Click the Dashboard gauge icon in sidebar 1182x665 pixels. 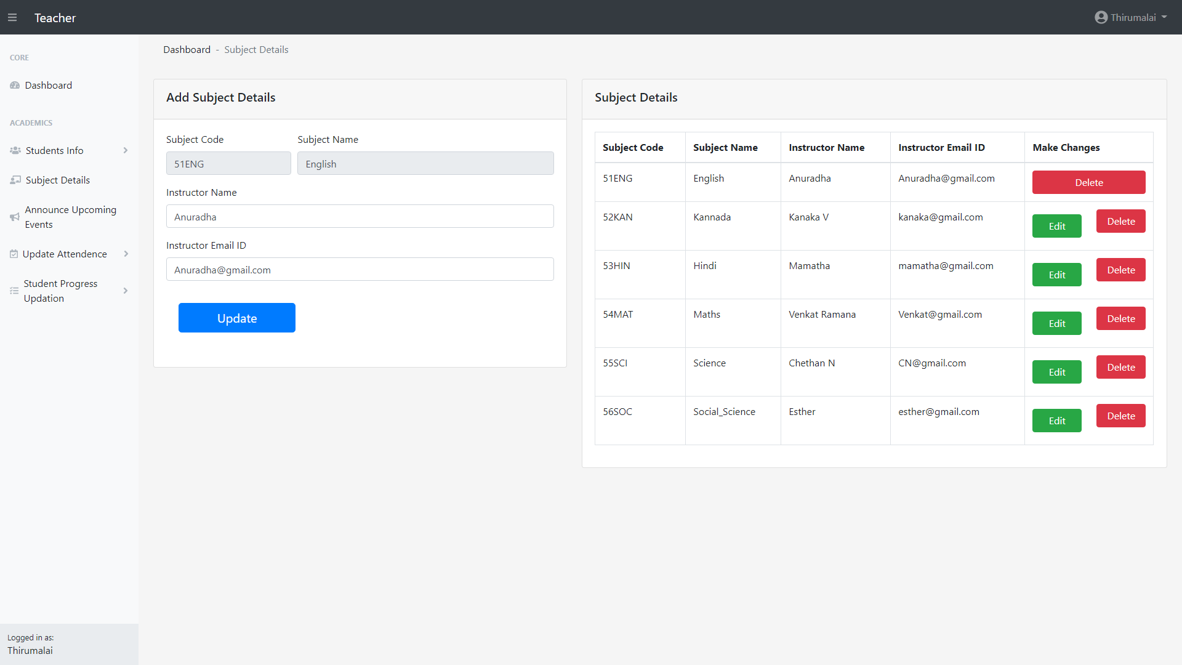[15, 86]
